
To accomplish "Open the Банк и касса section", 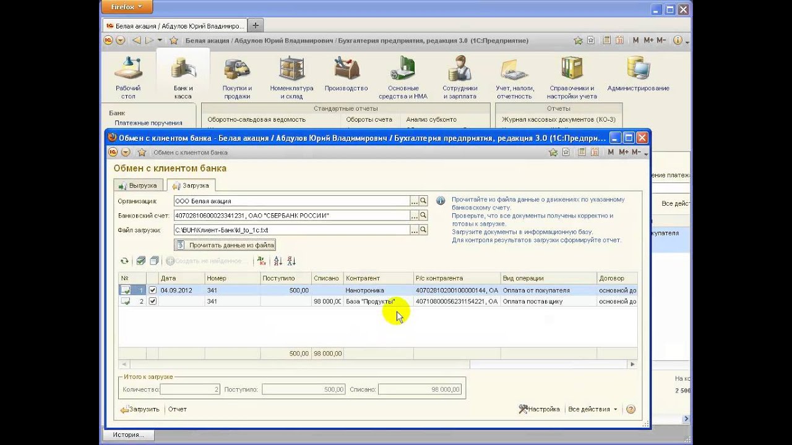I will pyautogui.click(x=183, y=78).
